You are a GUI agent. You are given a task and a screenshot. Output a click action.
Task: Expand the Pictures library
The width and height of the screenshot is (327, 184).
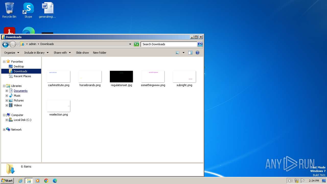pyautogui.click(x=7, y=100)
